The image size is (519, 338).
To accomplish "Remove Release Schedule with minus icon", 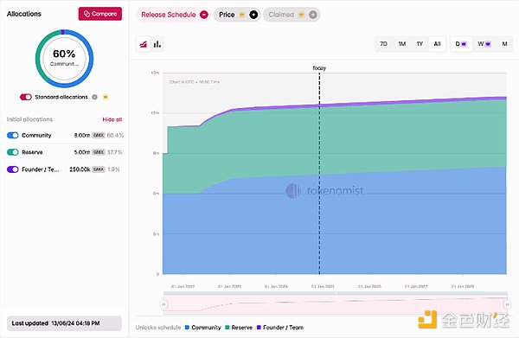I will tap(204, 15).
